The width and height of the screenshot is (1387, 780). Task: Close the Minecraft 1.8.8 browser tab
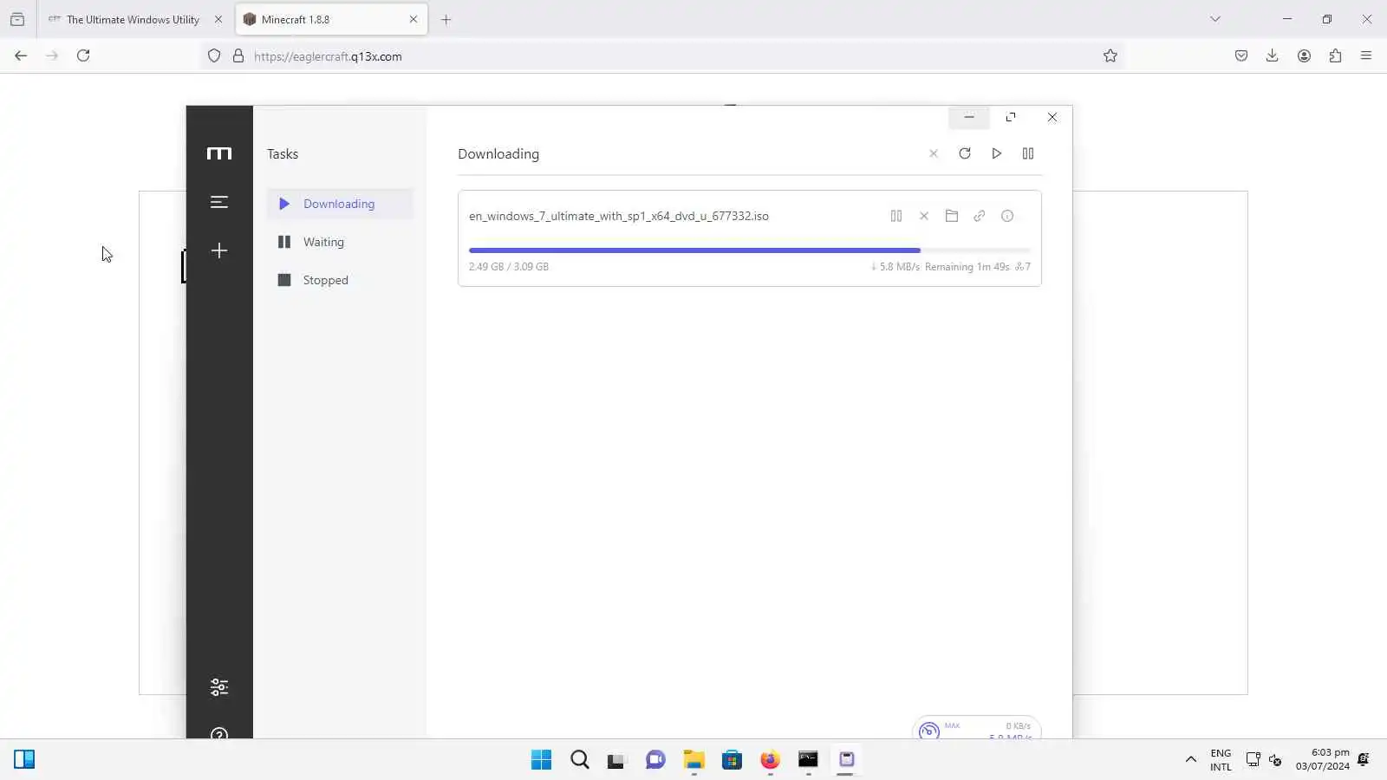click(413, 19)
